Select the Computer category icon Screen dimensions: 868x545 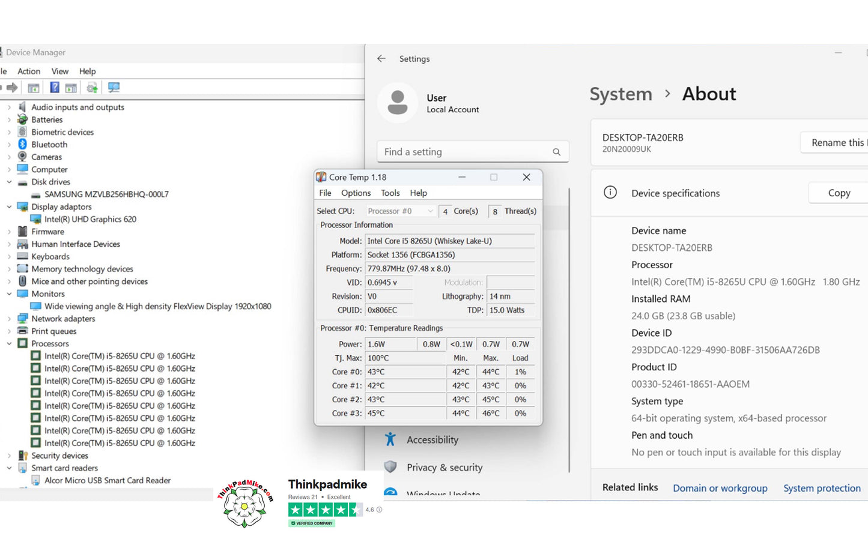(x=22, y=169)
